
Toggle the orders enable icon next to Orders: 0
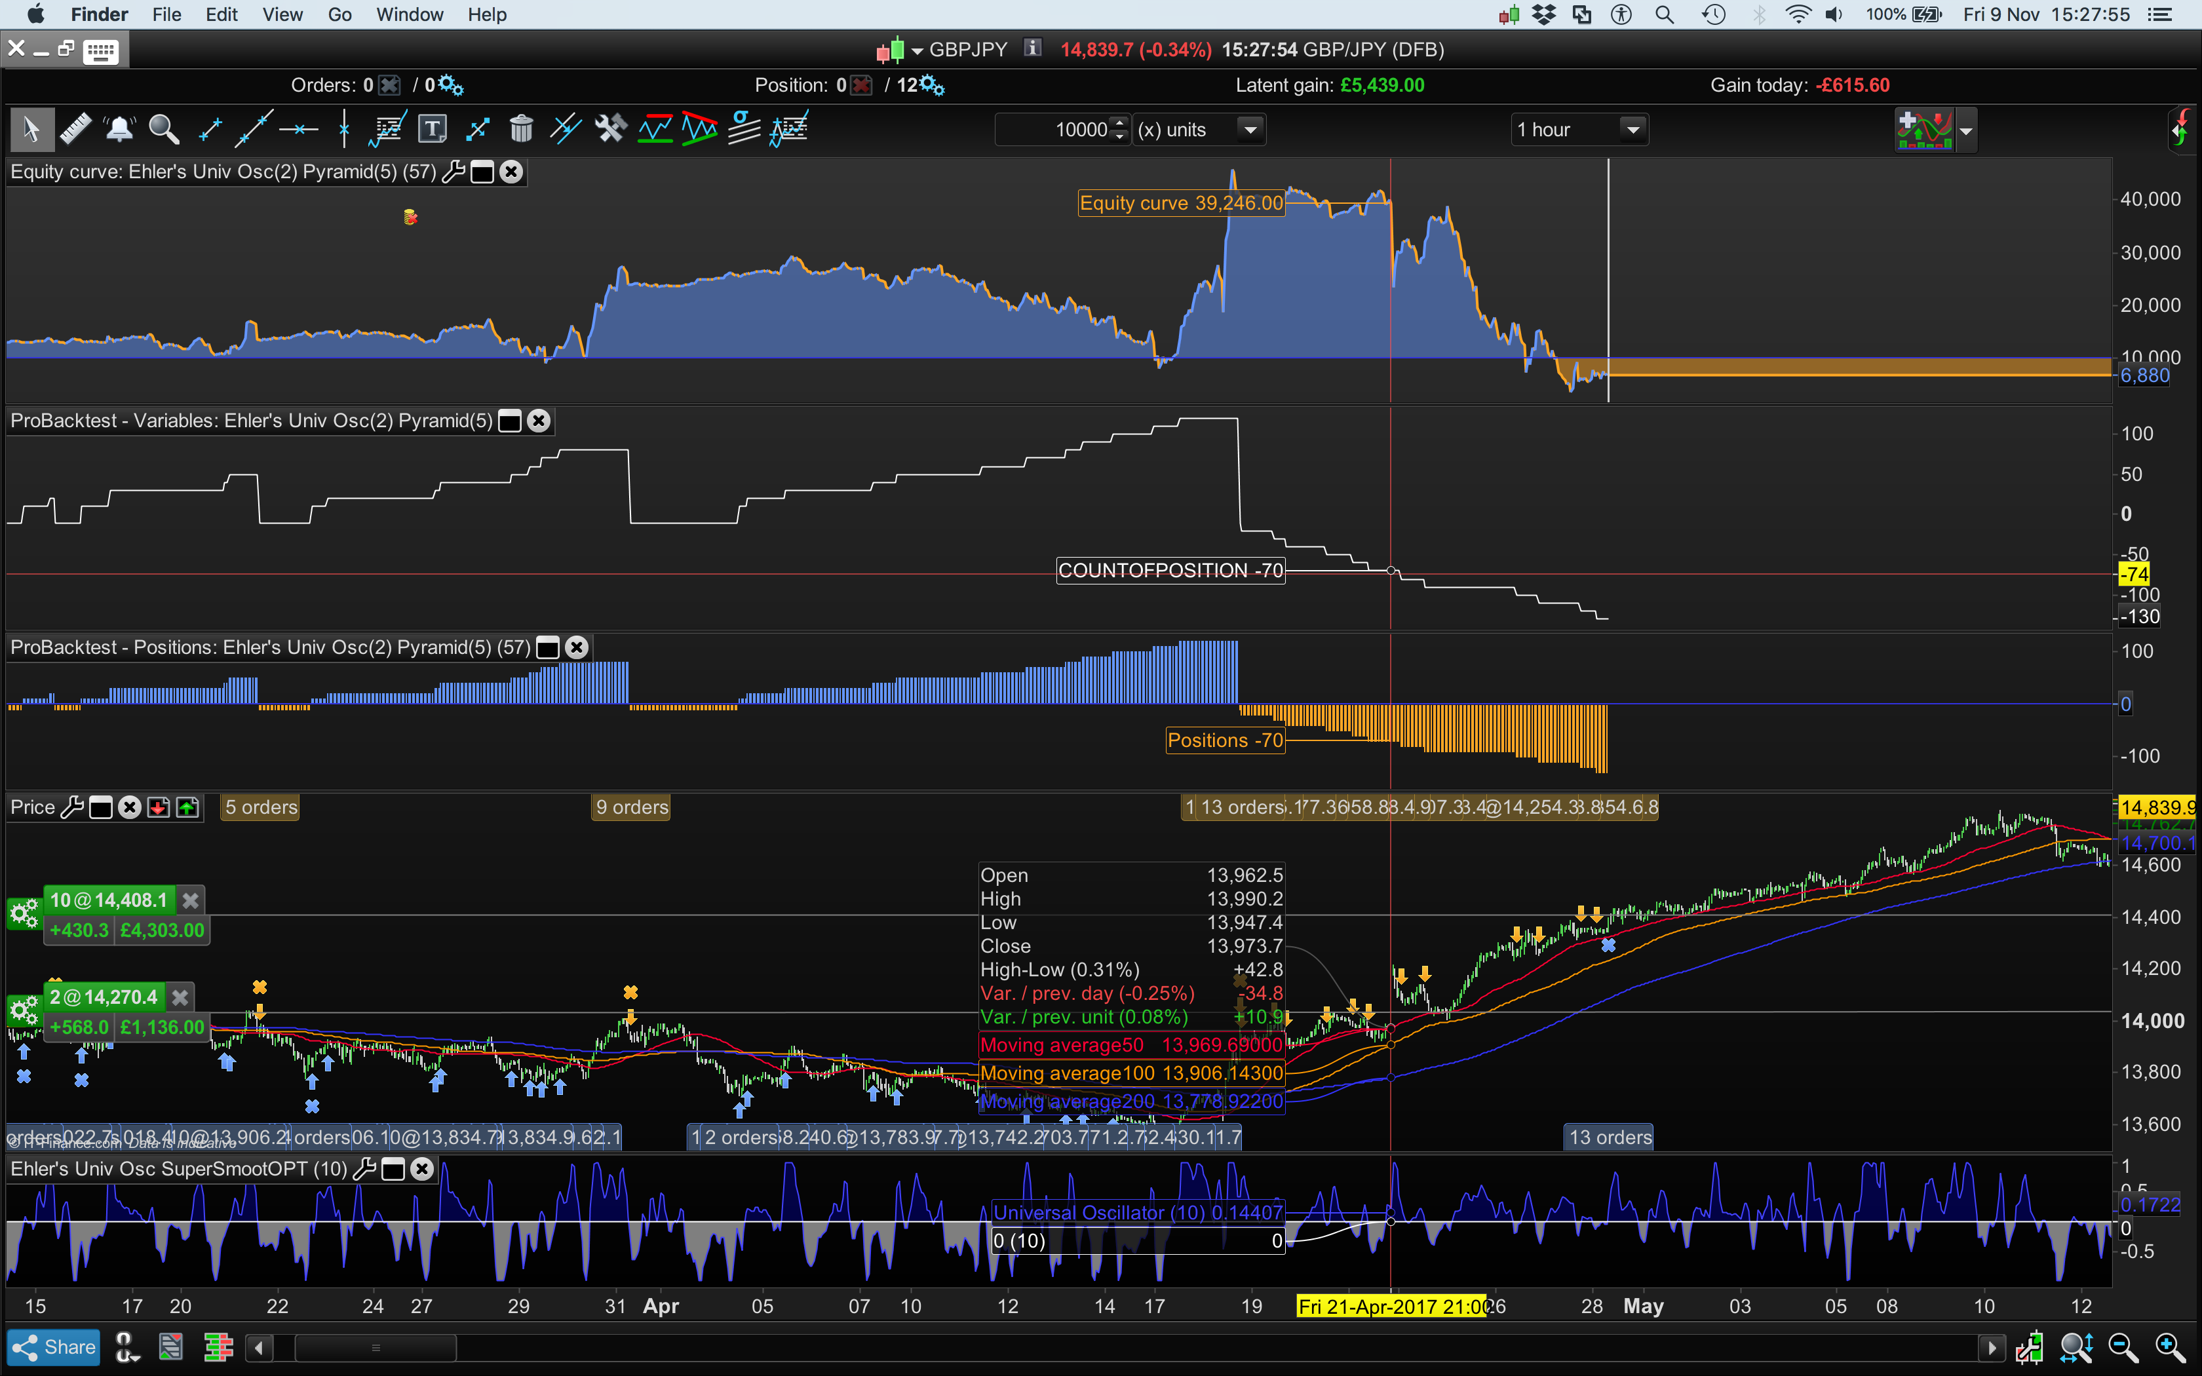click(389, 86)
